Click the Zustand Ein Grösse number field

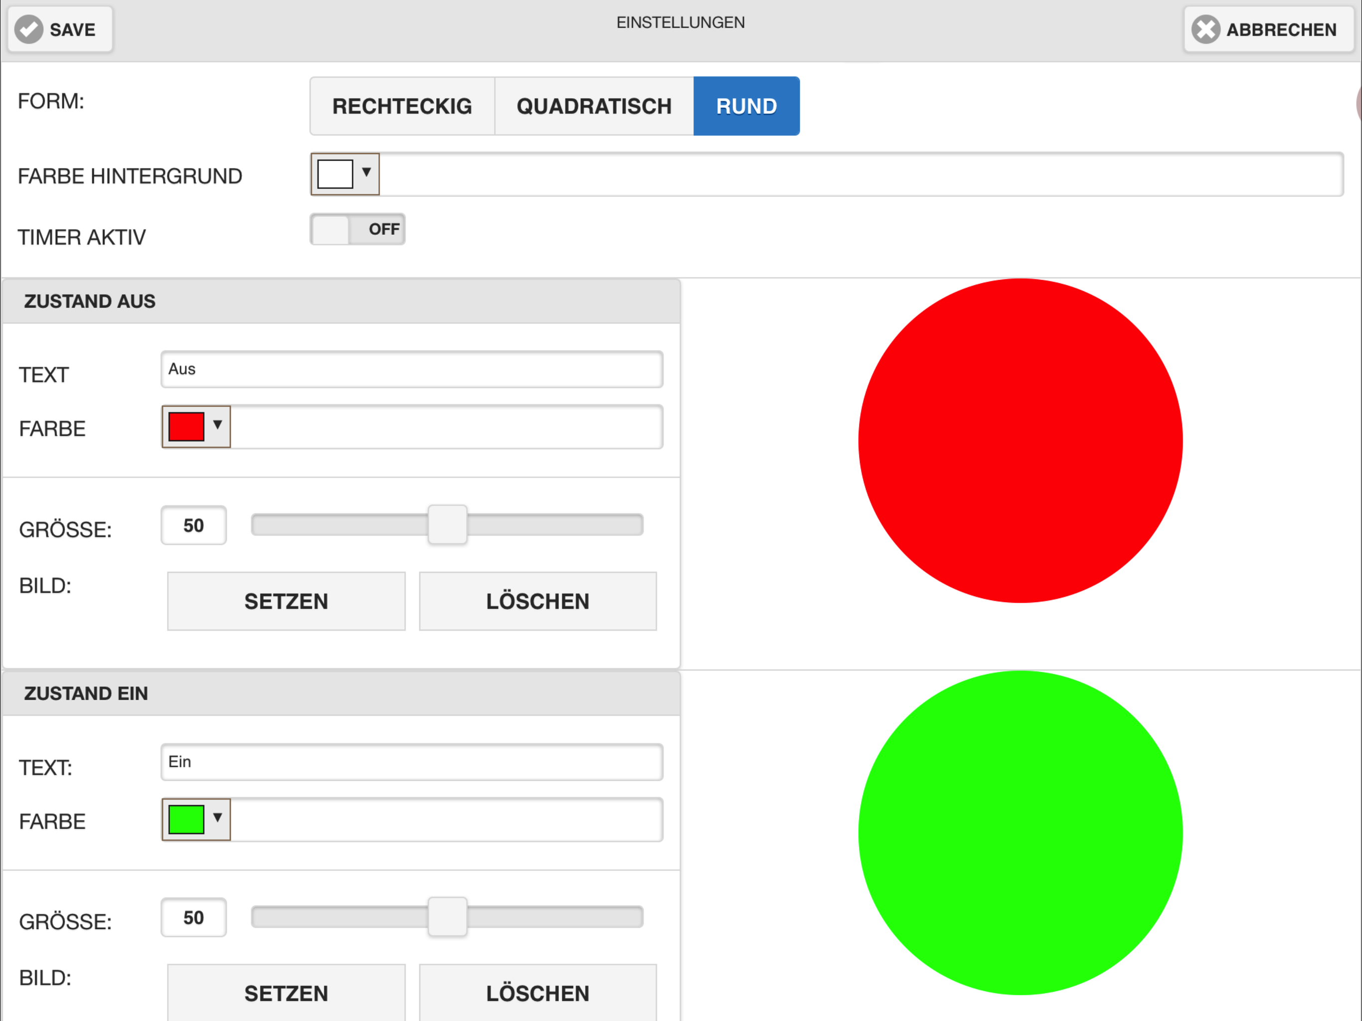193,917
